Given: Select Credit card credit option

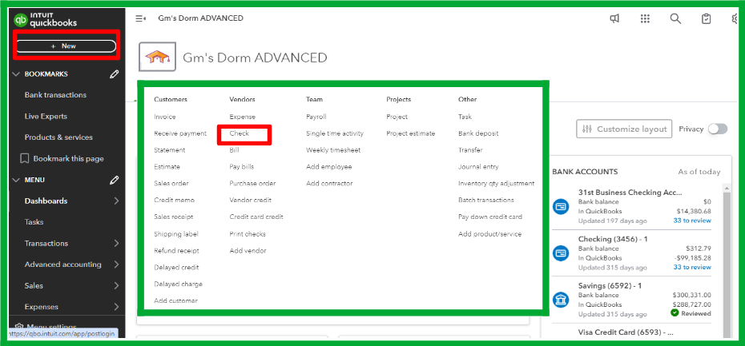Looking at the screenshot, I should pyautogui.click(x=256, y=217).
